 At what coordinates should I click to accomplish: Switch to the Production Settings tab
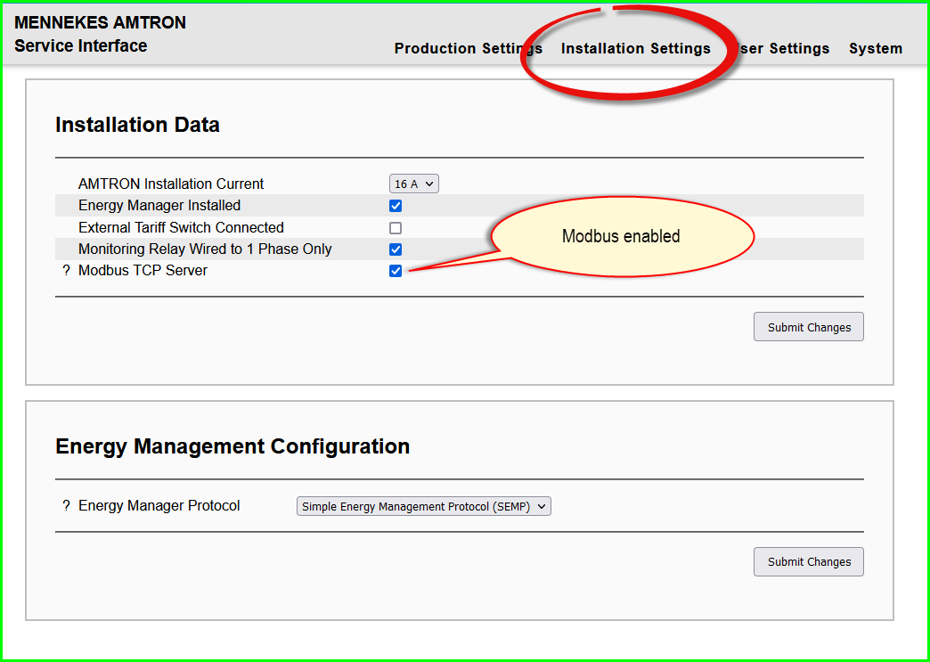(468, 49)
